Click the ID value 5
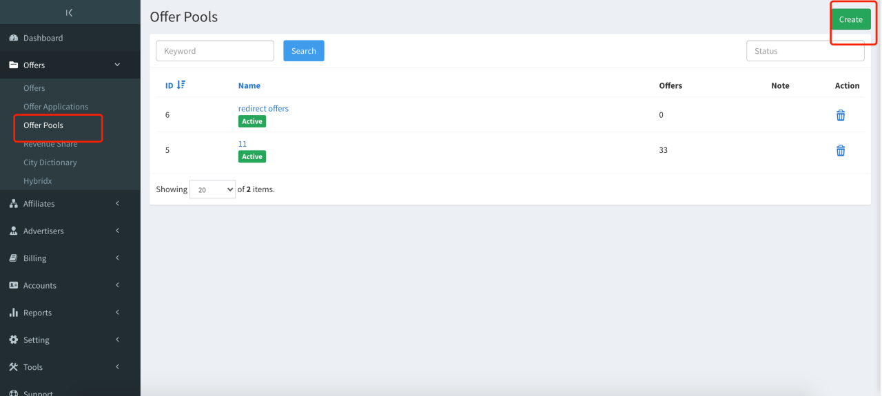 167,150
